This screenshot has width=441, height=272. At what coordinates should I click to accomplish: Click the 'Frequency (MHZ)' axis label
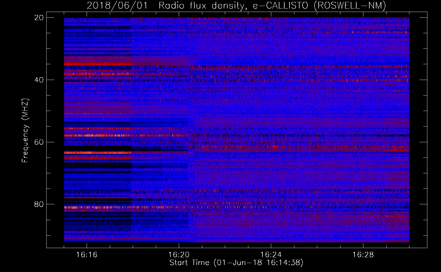coord(25,131)
